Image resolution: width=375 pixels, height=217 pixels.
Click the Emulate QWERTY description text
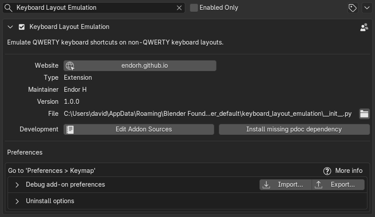pos(115,42)
